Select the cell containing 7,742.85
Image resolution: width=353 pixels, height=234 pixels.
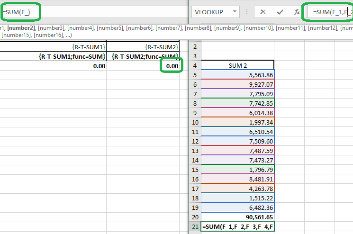[238, 103]
